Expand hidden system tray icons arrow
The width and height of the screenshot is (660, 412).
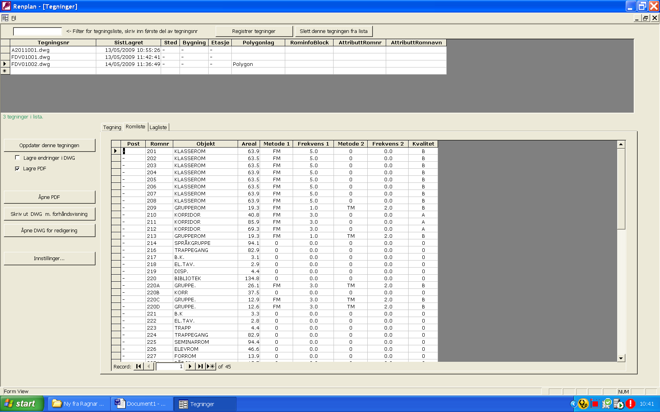(573, 404)
